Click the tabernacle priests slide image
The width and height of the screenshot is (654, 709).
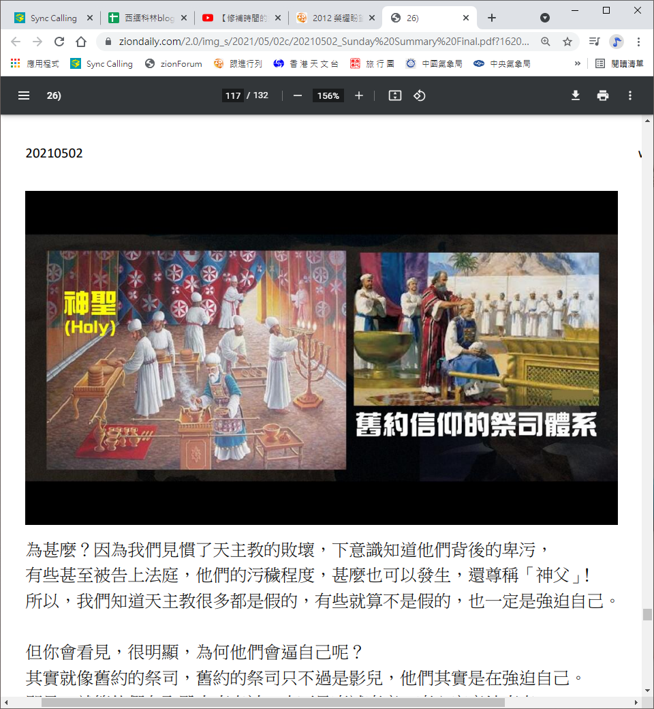coord(322,358)
